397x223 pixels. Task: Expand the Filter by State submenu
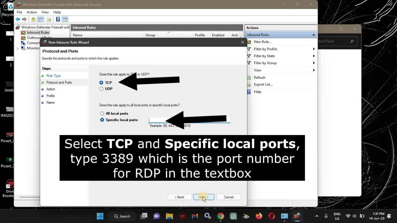[263, 56]
